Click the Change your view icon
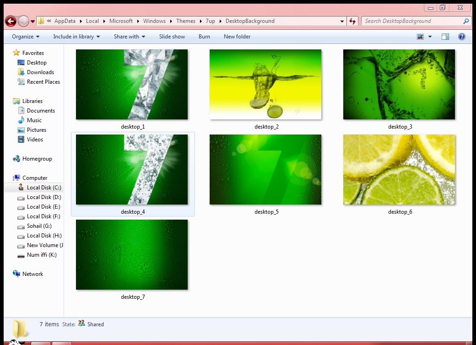 (x=420, y=37)
